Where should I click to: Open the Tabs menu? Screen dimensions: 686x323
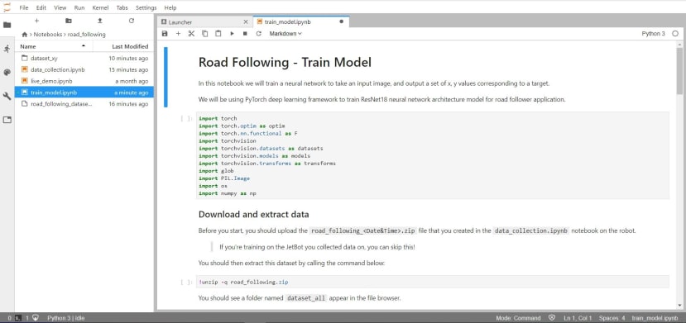[122, 8]
